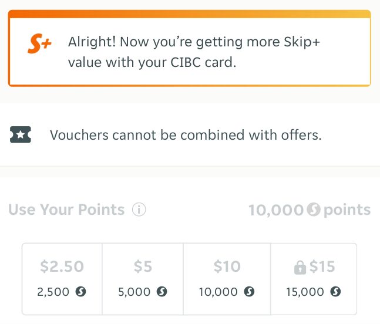Tap the Skip+ orange logo icon

pyautogui.click(x=39, y=44)
